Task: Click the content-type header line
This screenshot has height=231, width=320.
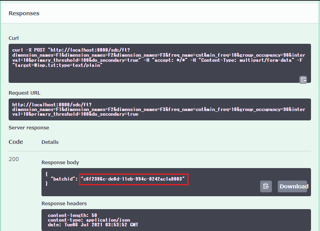Action: pos(89,220)
